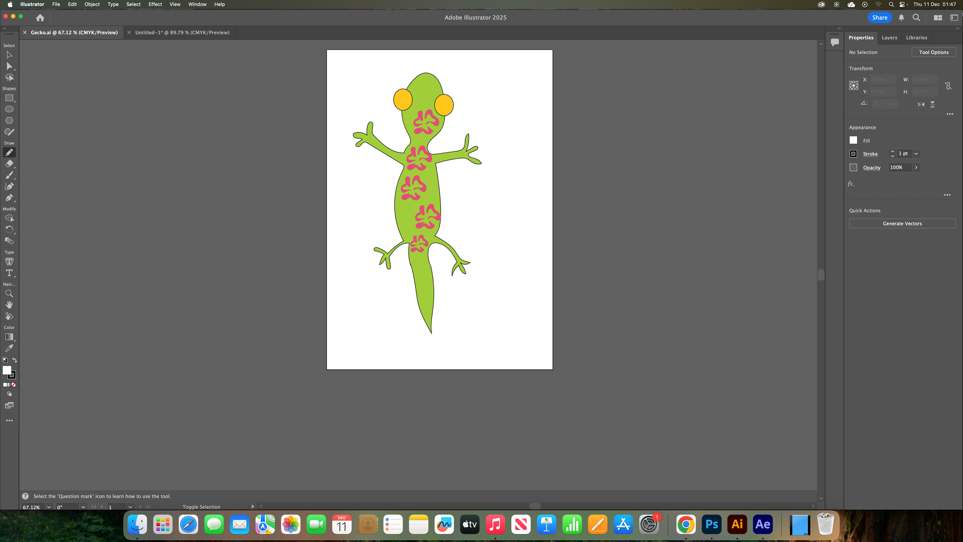Select the Eraser tool
The height and width of the screenshot is (542, 963).
point(9,164)
